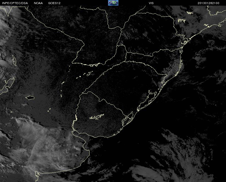Click the INPE/CPTEC/DSA header text

15,3
